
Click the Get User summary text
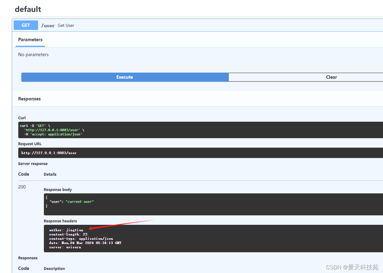66,25
